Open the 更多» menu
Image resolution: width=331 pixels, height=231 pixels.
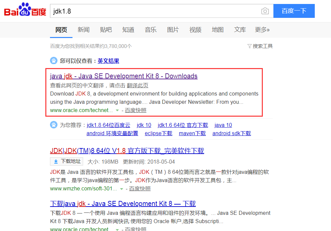pyautogui.click(x=262, y=30)
